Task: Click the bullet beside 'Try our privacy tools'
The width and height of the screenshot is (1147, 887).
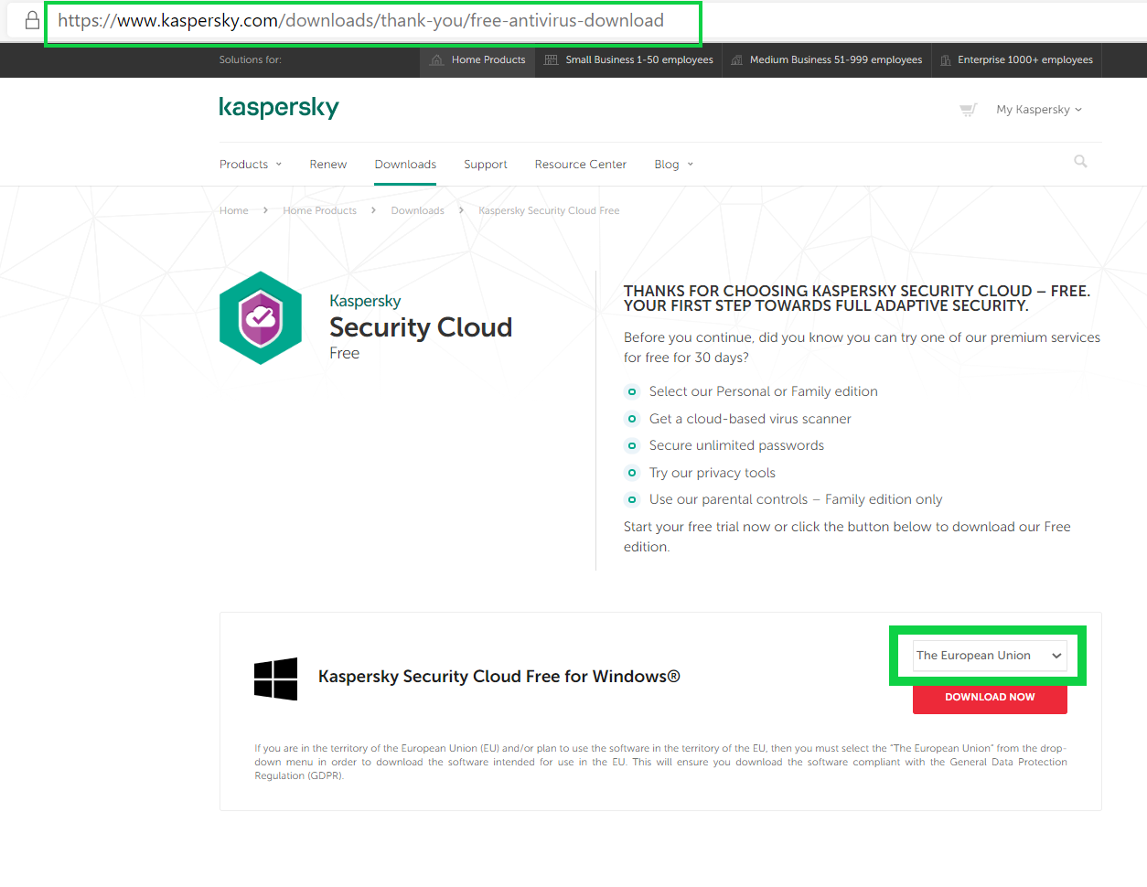Action: tap(631, 473)
